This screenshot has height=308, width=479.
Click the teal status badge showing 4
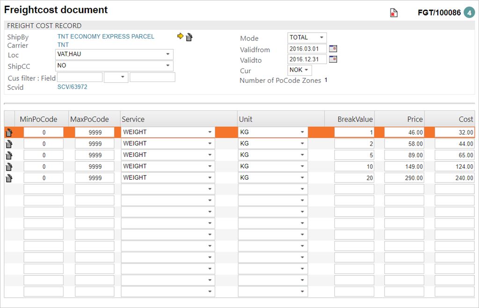tap(469, 13)
